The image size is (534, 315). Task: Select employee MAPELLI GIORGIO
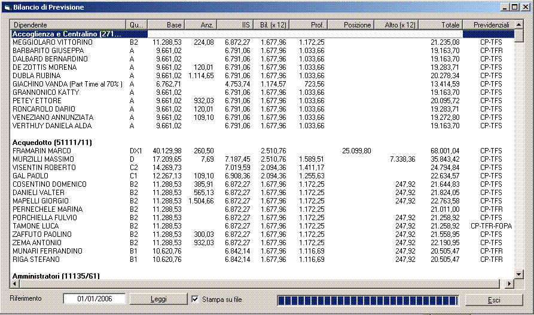coord(41,201)
